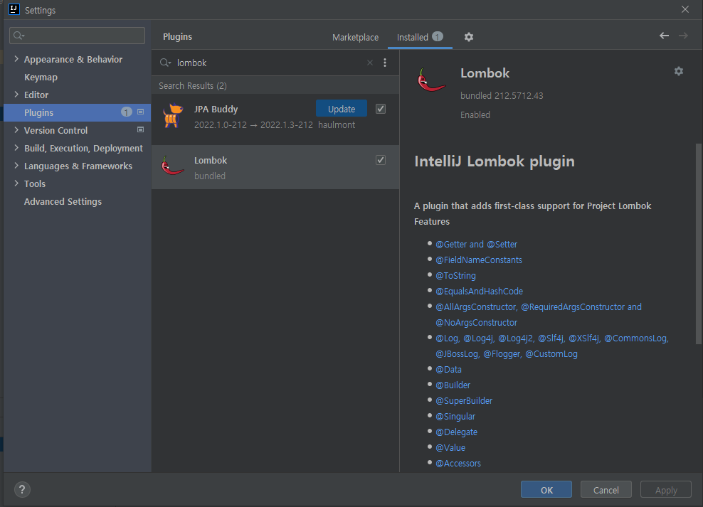
Task: Open the help question mark button
Action: coord(22,489)
